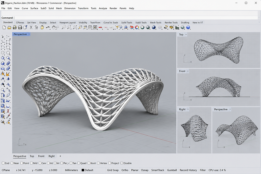Click the Cut scissors icon
This screenshot has height=174, width=261.
(x=31, y=27)
